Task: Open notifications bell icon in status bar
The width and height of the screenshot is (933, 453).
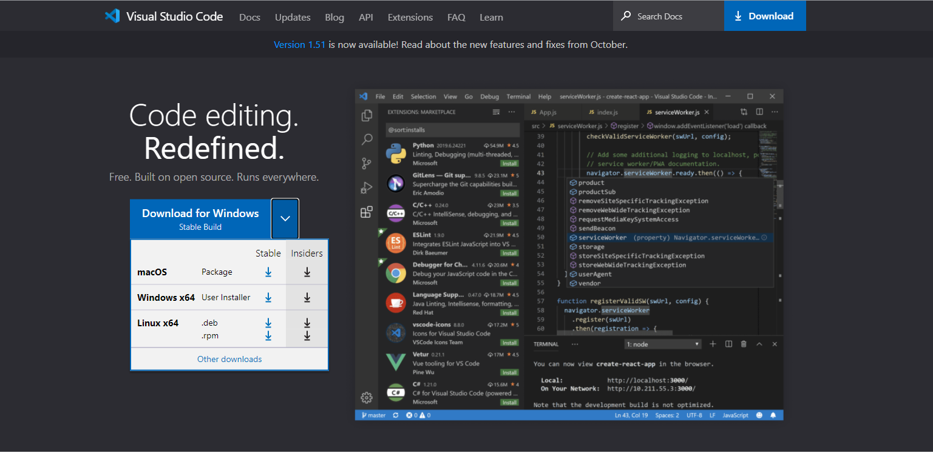Action: (x=773, y=415)
